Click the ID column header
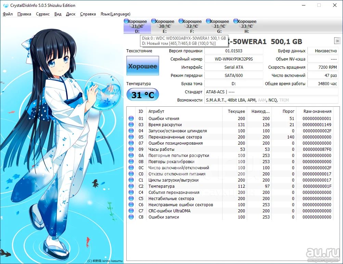 (x=141, y=111)
